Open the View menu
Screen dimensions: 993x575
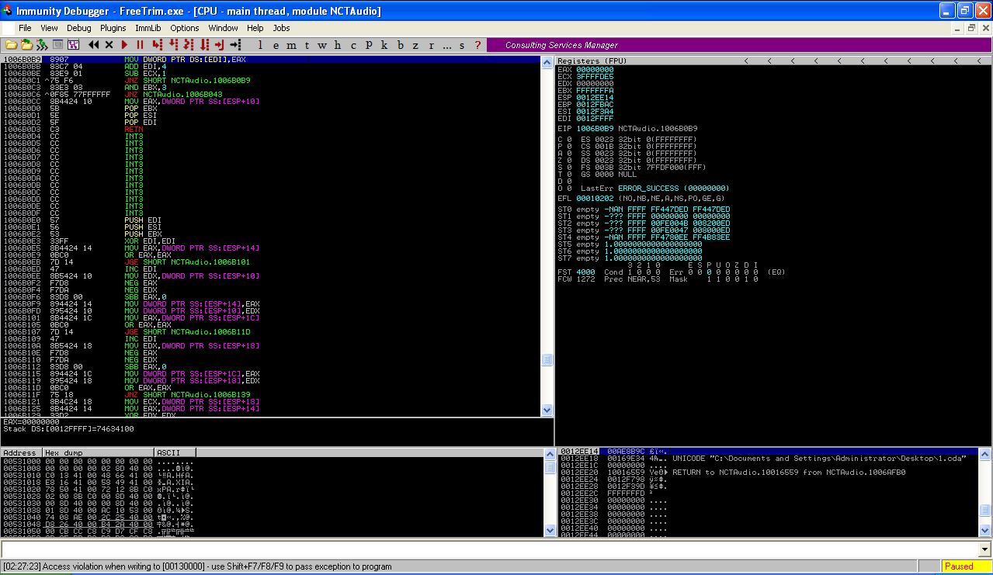click(49, 28)
